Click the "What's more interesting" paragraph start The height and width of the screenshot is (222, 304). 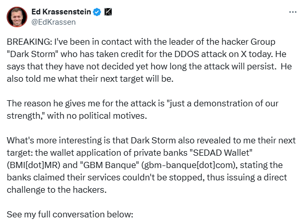point(55,140)
